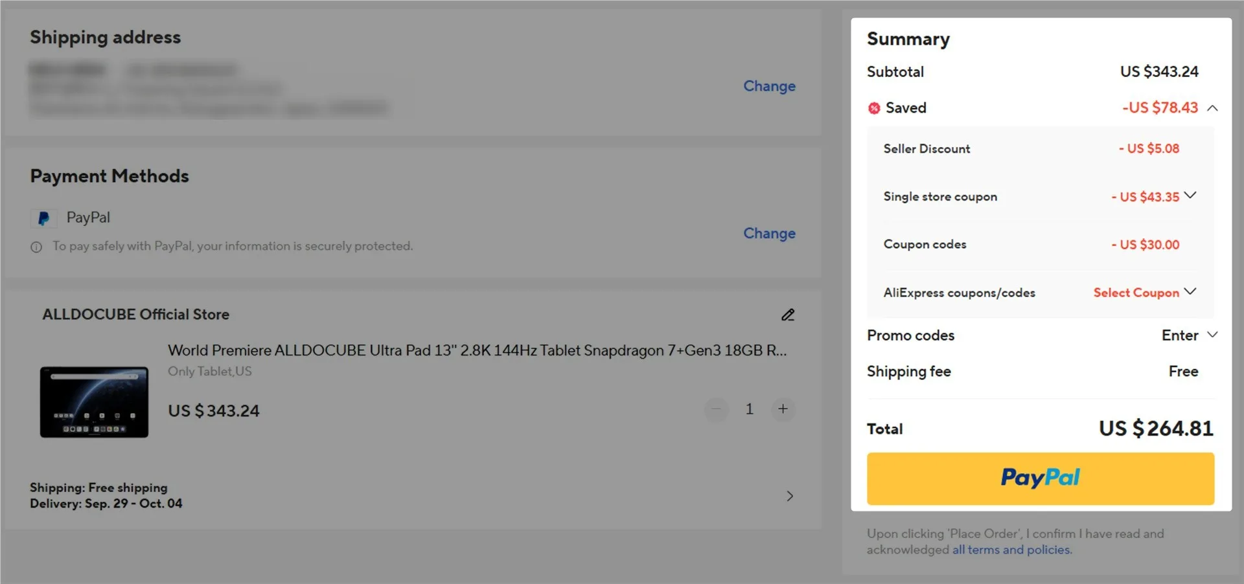
Task: Click the red Saved badge icon
Action: [874, 108]
